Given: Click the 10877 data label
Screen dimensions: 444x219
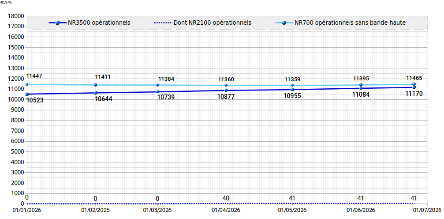Looking at the screenshot, I should (x=226, y=96).
